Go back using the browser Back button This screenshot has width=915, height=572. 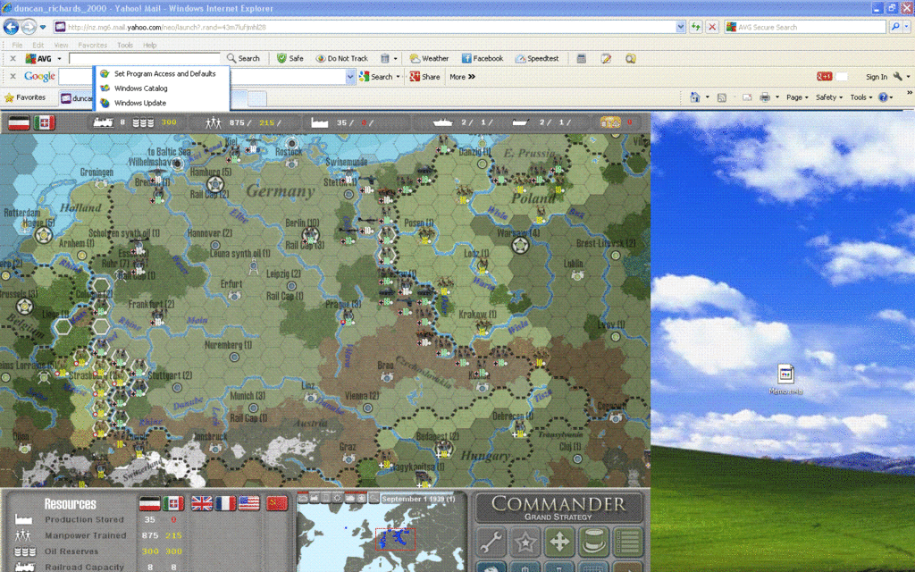pyautogui.click(x=11, y=27)
